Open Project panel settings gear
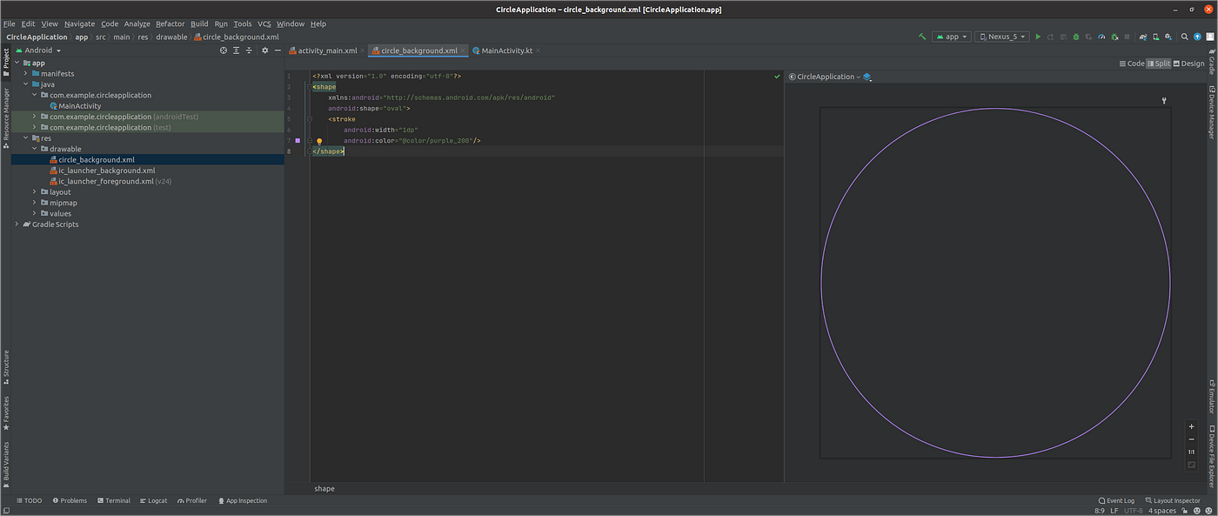 (x=265, y=50)
